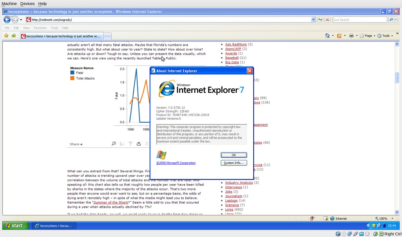Click the Home toolbar icon
402x237 pixels.
327,36
